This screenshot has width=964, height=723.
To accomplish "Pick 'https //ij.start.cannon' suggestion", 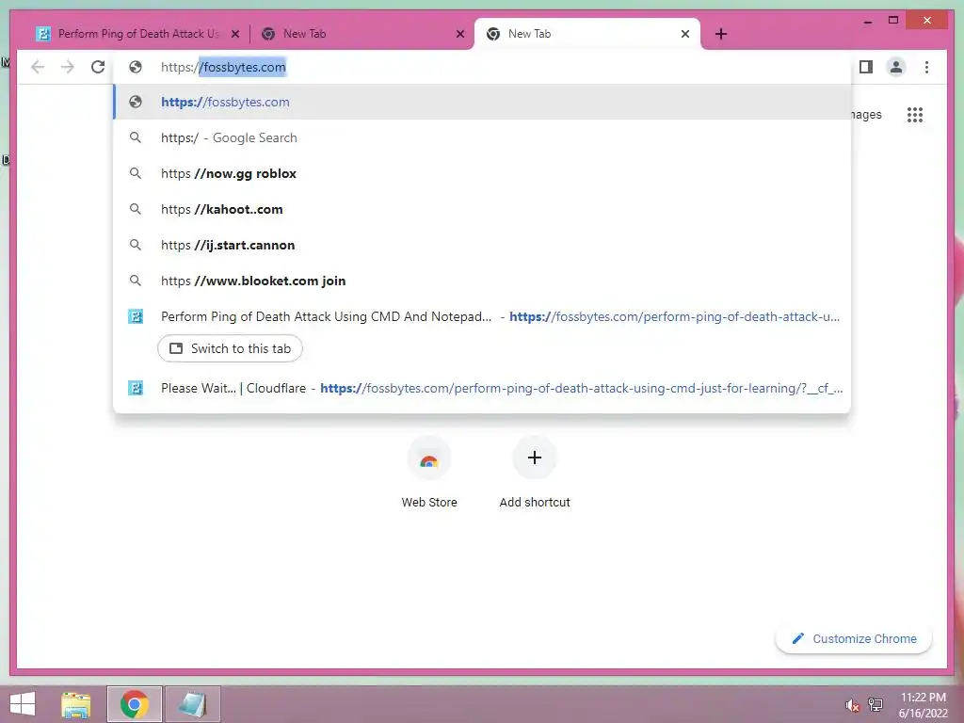I will 482,245.
